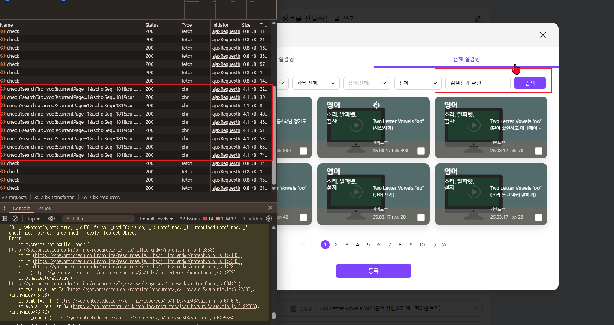The height and width of the screenshot is (325, 614).
Task: Open the 과목(전체) subject dropdown
Action: coord(316,83)
